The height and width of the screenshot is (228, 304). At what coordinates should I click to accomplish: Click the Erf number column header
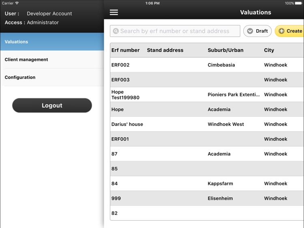(125, 50)
